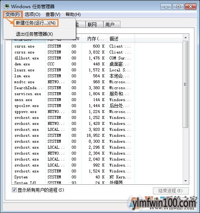This screenshot has width=200, height=213.
Task: Click the 1,428 K memory value
Action: pos(97,123)
